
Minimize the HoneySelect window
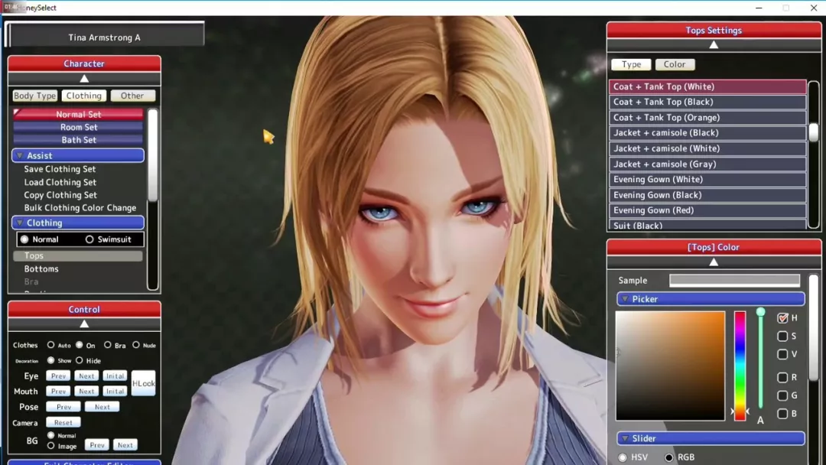759,8
